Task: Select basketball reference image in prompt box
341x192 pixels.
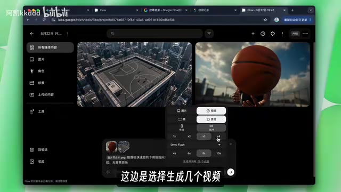Action: tap(111, 147)
